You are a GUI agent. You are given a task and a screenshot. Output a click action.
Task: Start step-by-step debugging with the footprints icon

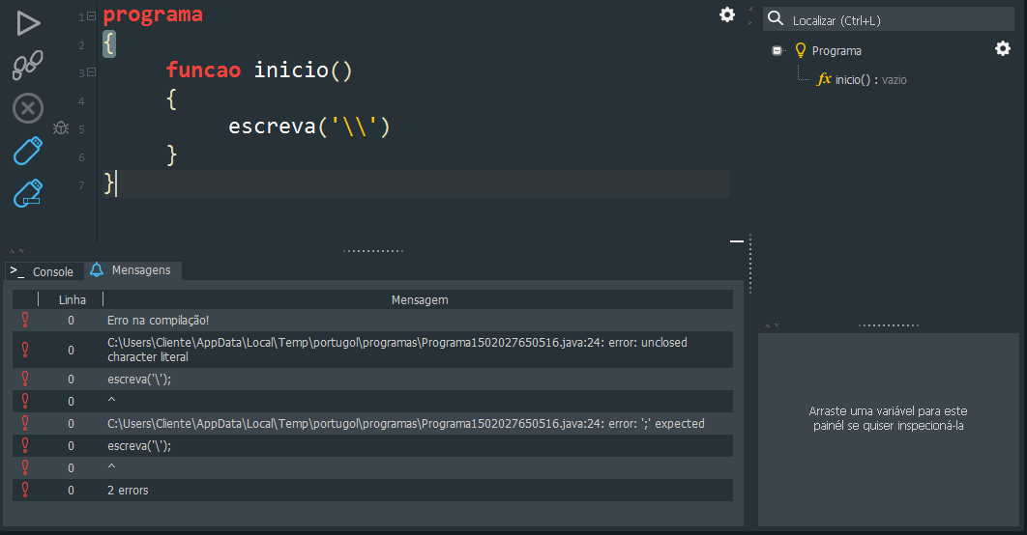tap(27, 65)
